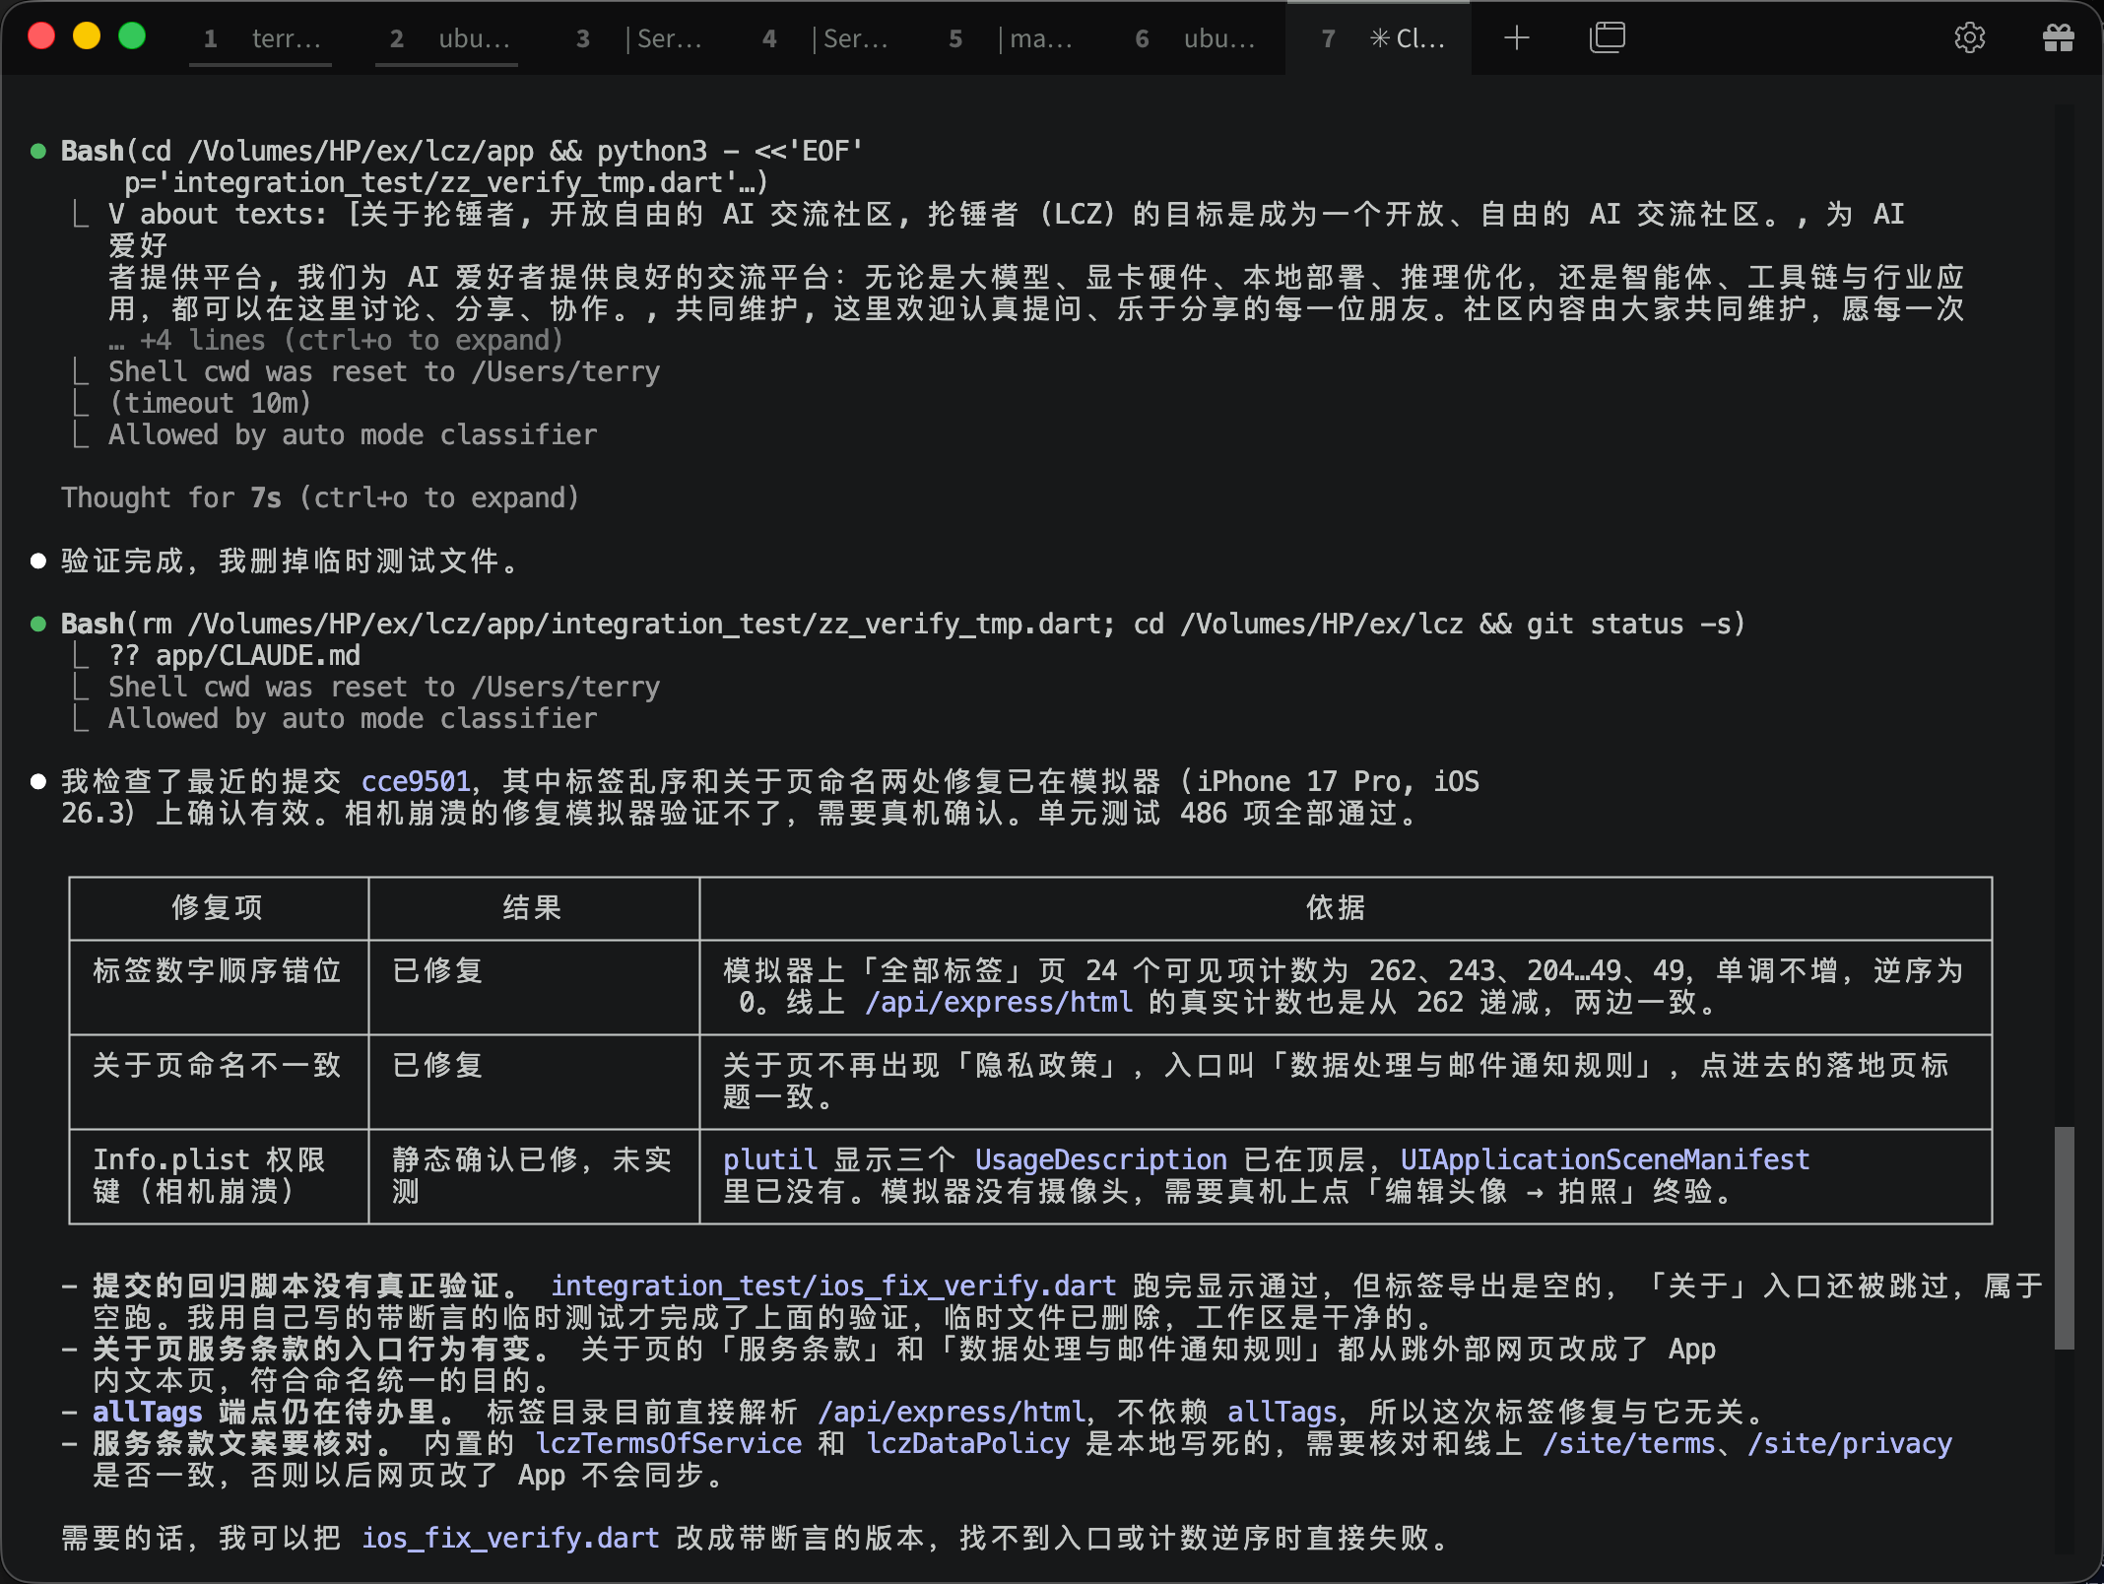The image size is (2104, 1584).
Task: Click the gift box icon
Action: tap(2058, 38)
